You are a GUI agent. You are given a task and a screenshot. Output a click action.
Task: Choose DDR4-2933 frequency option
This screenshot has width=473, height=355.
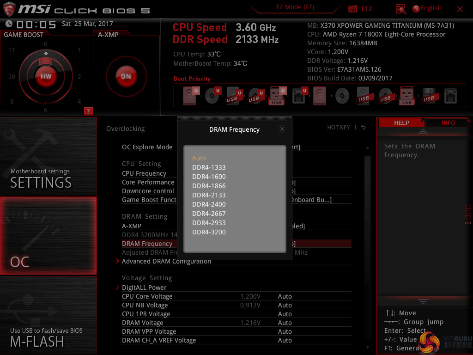209,223
